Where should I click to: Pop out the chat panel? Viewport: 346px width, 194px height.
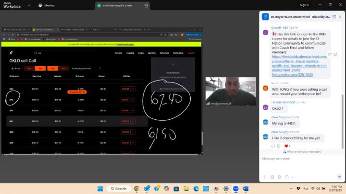(x=334, y=17)
